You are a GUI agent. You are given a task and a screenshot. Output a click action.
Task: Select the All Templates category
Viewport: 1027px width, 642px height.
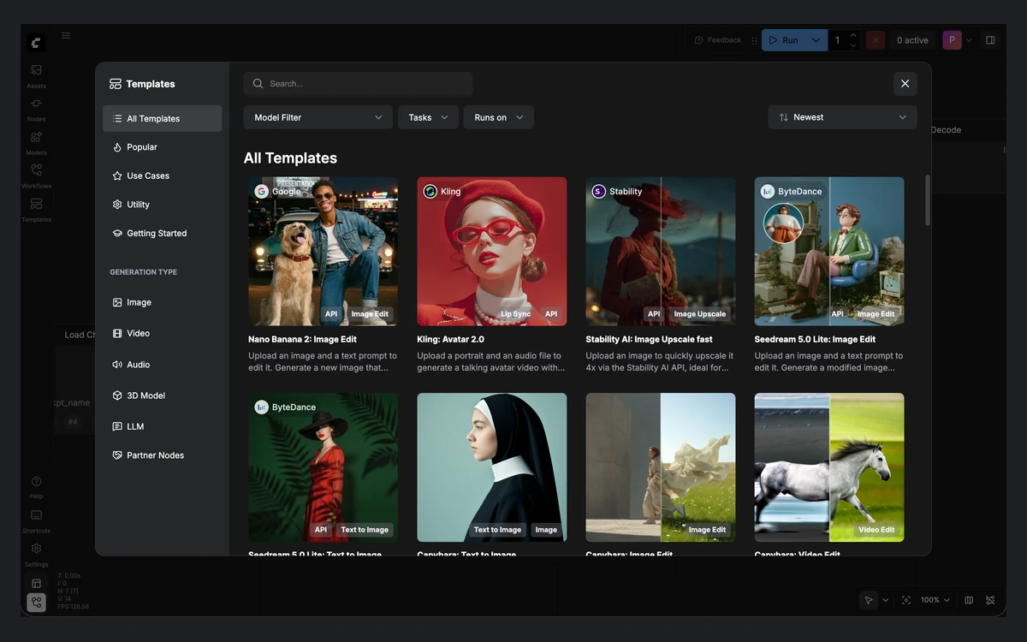163,118
